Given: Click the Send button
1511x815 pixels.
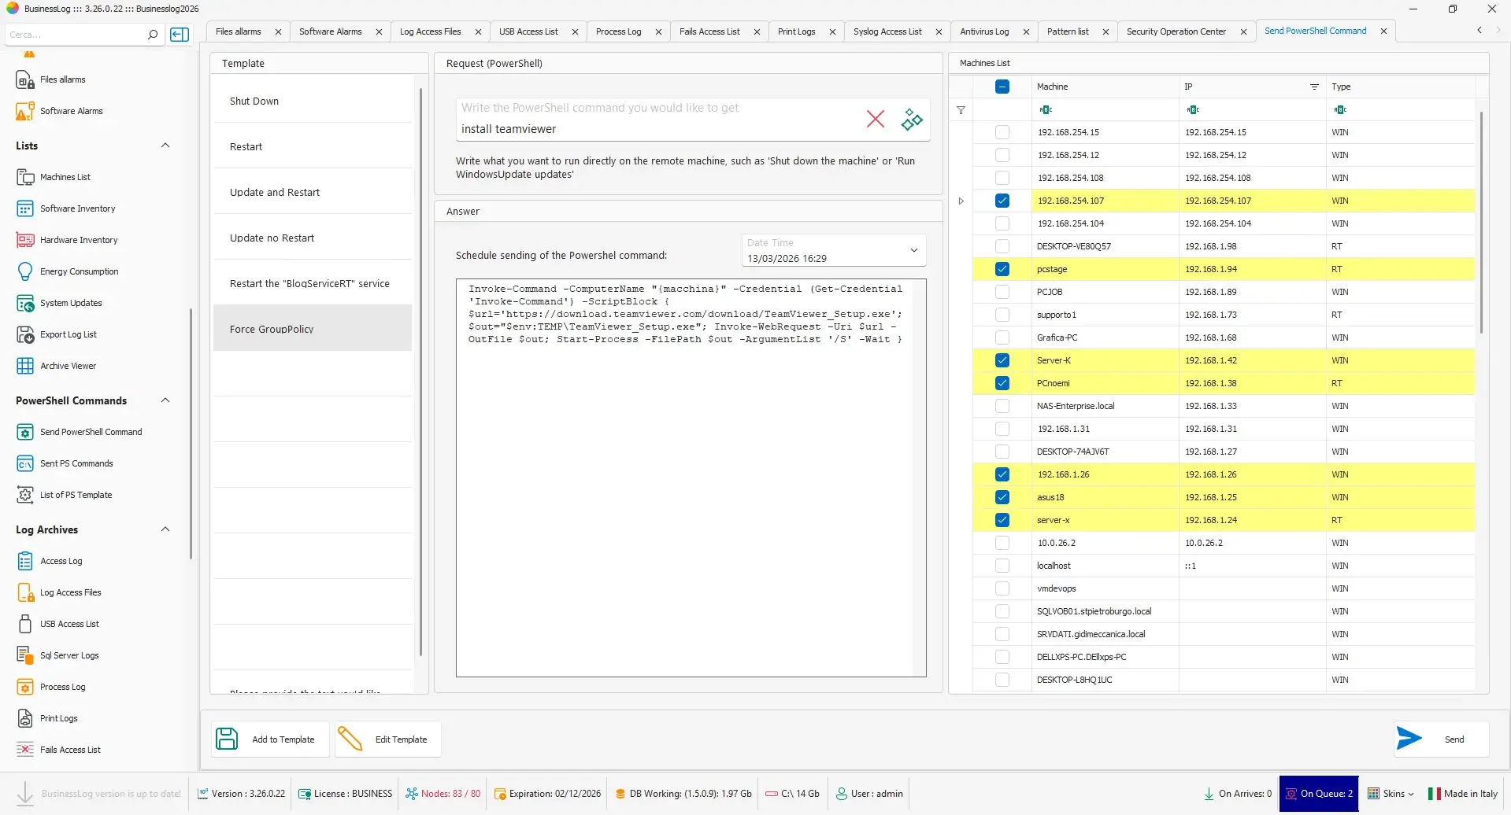Looking at the screenshot, I should pos(1441,739).
